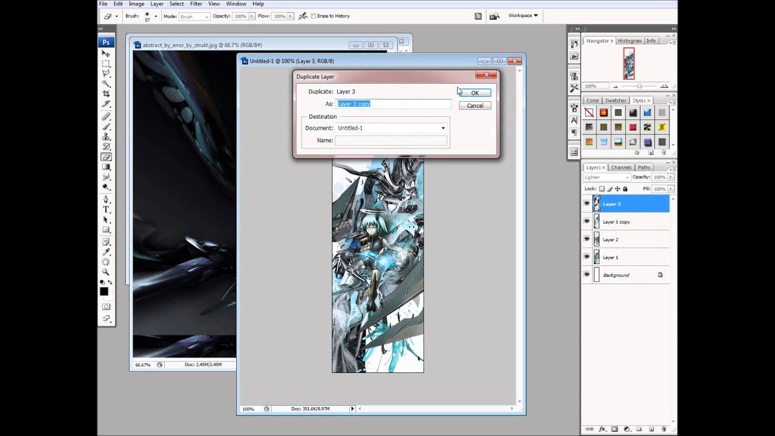Viewport: 775px width, 436px height.
Task: Select the Eyedropper tool
Action: coord(106,252)
